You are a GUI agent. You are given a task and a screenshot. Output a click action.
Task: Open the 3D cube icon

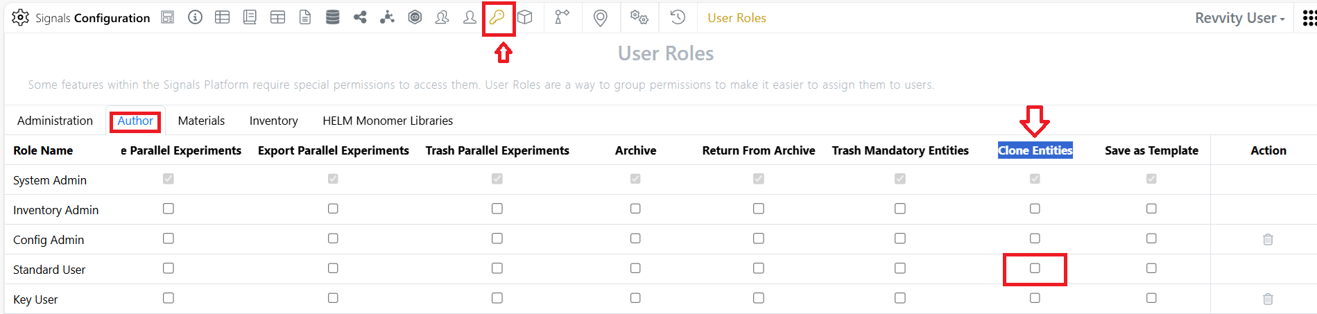tap(525, 17)
